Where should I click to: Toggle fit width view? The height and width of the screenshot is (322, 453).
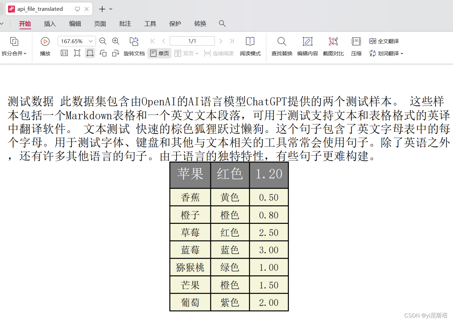tap(90, 53)
